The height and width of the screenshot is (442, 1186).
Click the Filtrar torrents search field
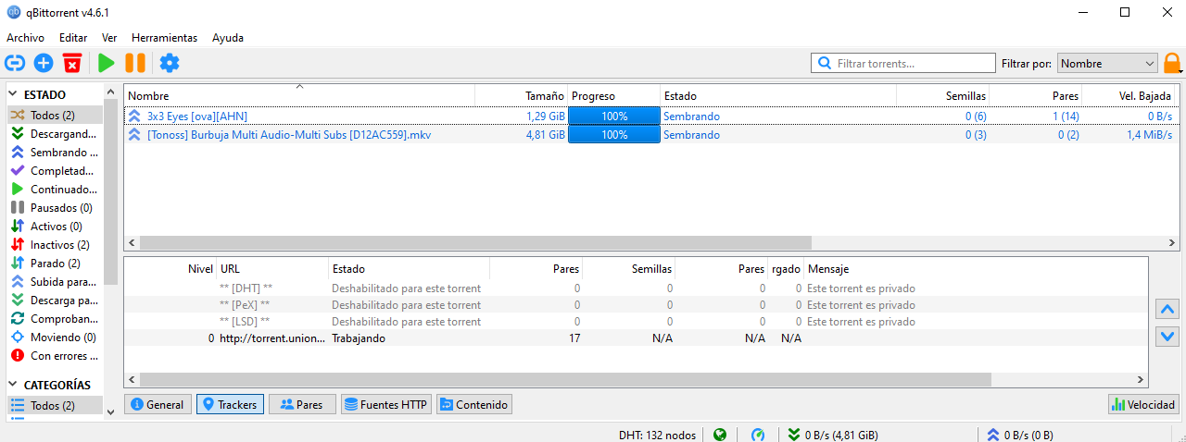pyautogui.click(x=902, y=64)
